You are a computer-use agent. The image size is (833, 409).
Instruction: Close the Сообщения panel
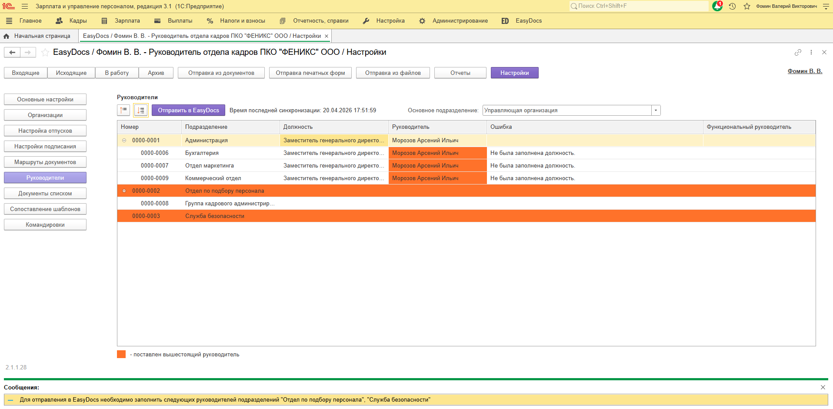[x=823, y=387]
